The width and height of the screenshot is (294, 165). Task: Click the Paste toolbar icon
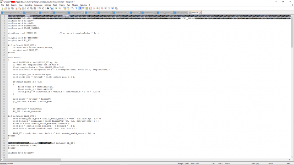point(35,8)
